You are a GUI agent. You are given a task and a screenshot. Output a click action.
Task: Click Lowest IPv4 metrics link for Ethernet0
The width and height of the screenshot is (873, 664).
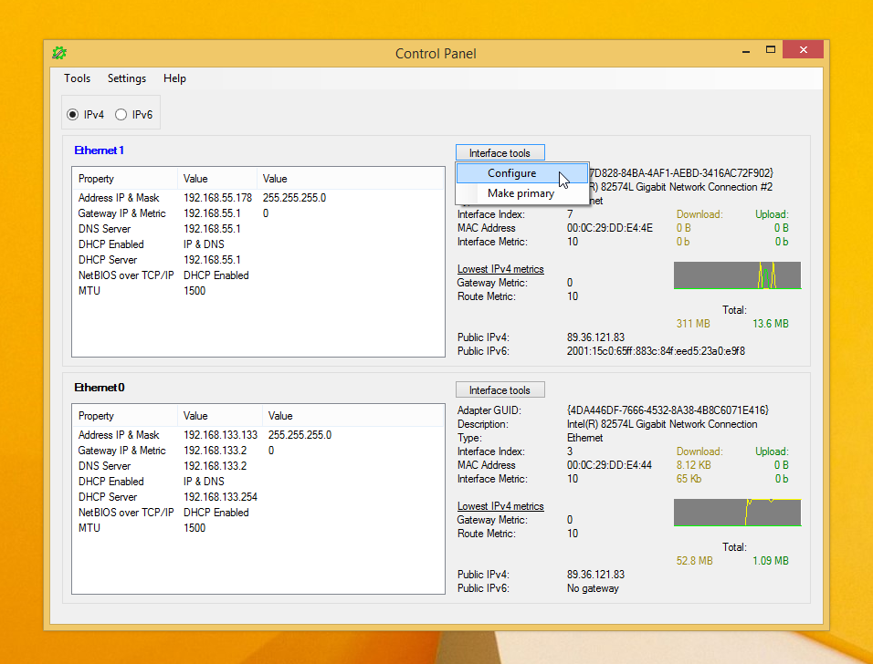coord(500,506)
